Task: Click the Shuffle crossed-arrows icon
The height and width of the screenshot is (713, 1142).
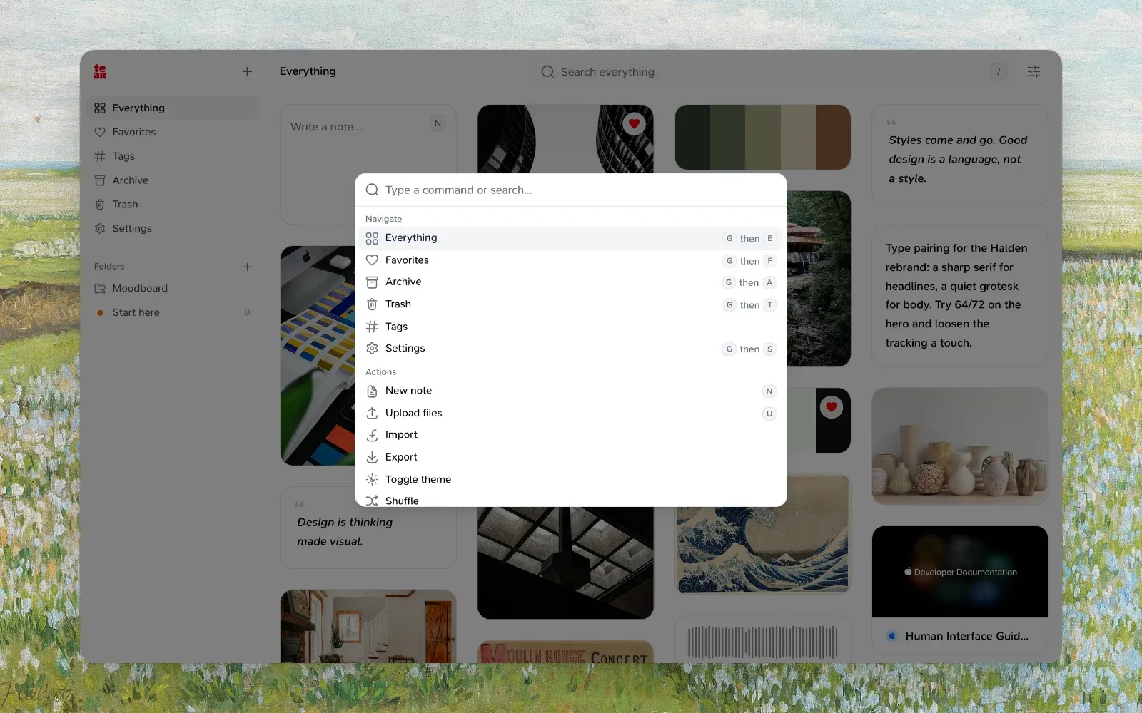Action: pos(372,501)
